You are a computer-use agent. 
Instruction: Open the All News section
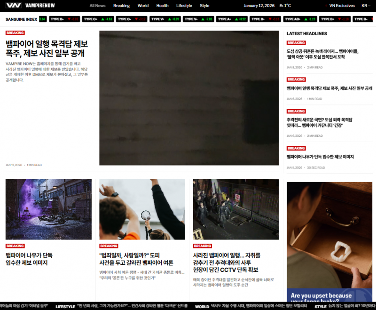coord(97,6)
